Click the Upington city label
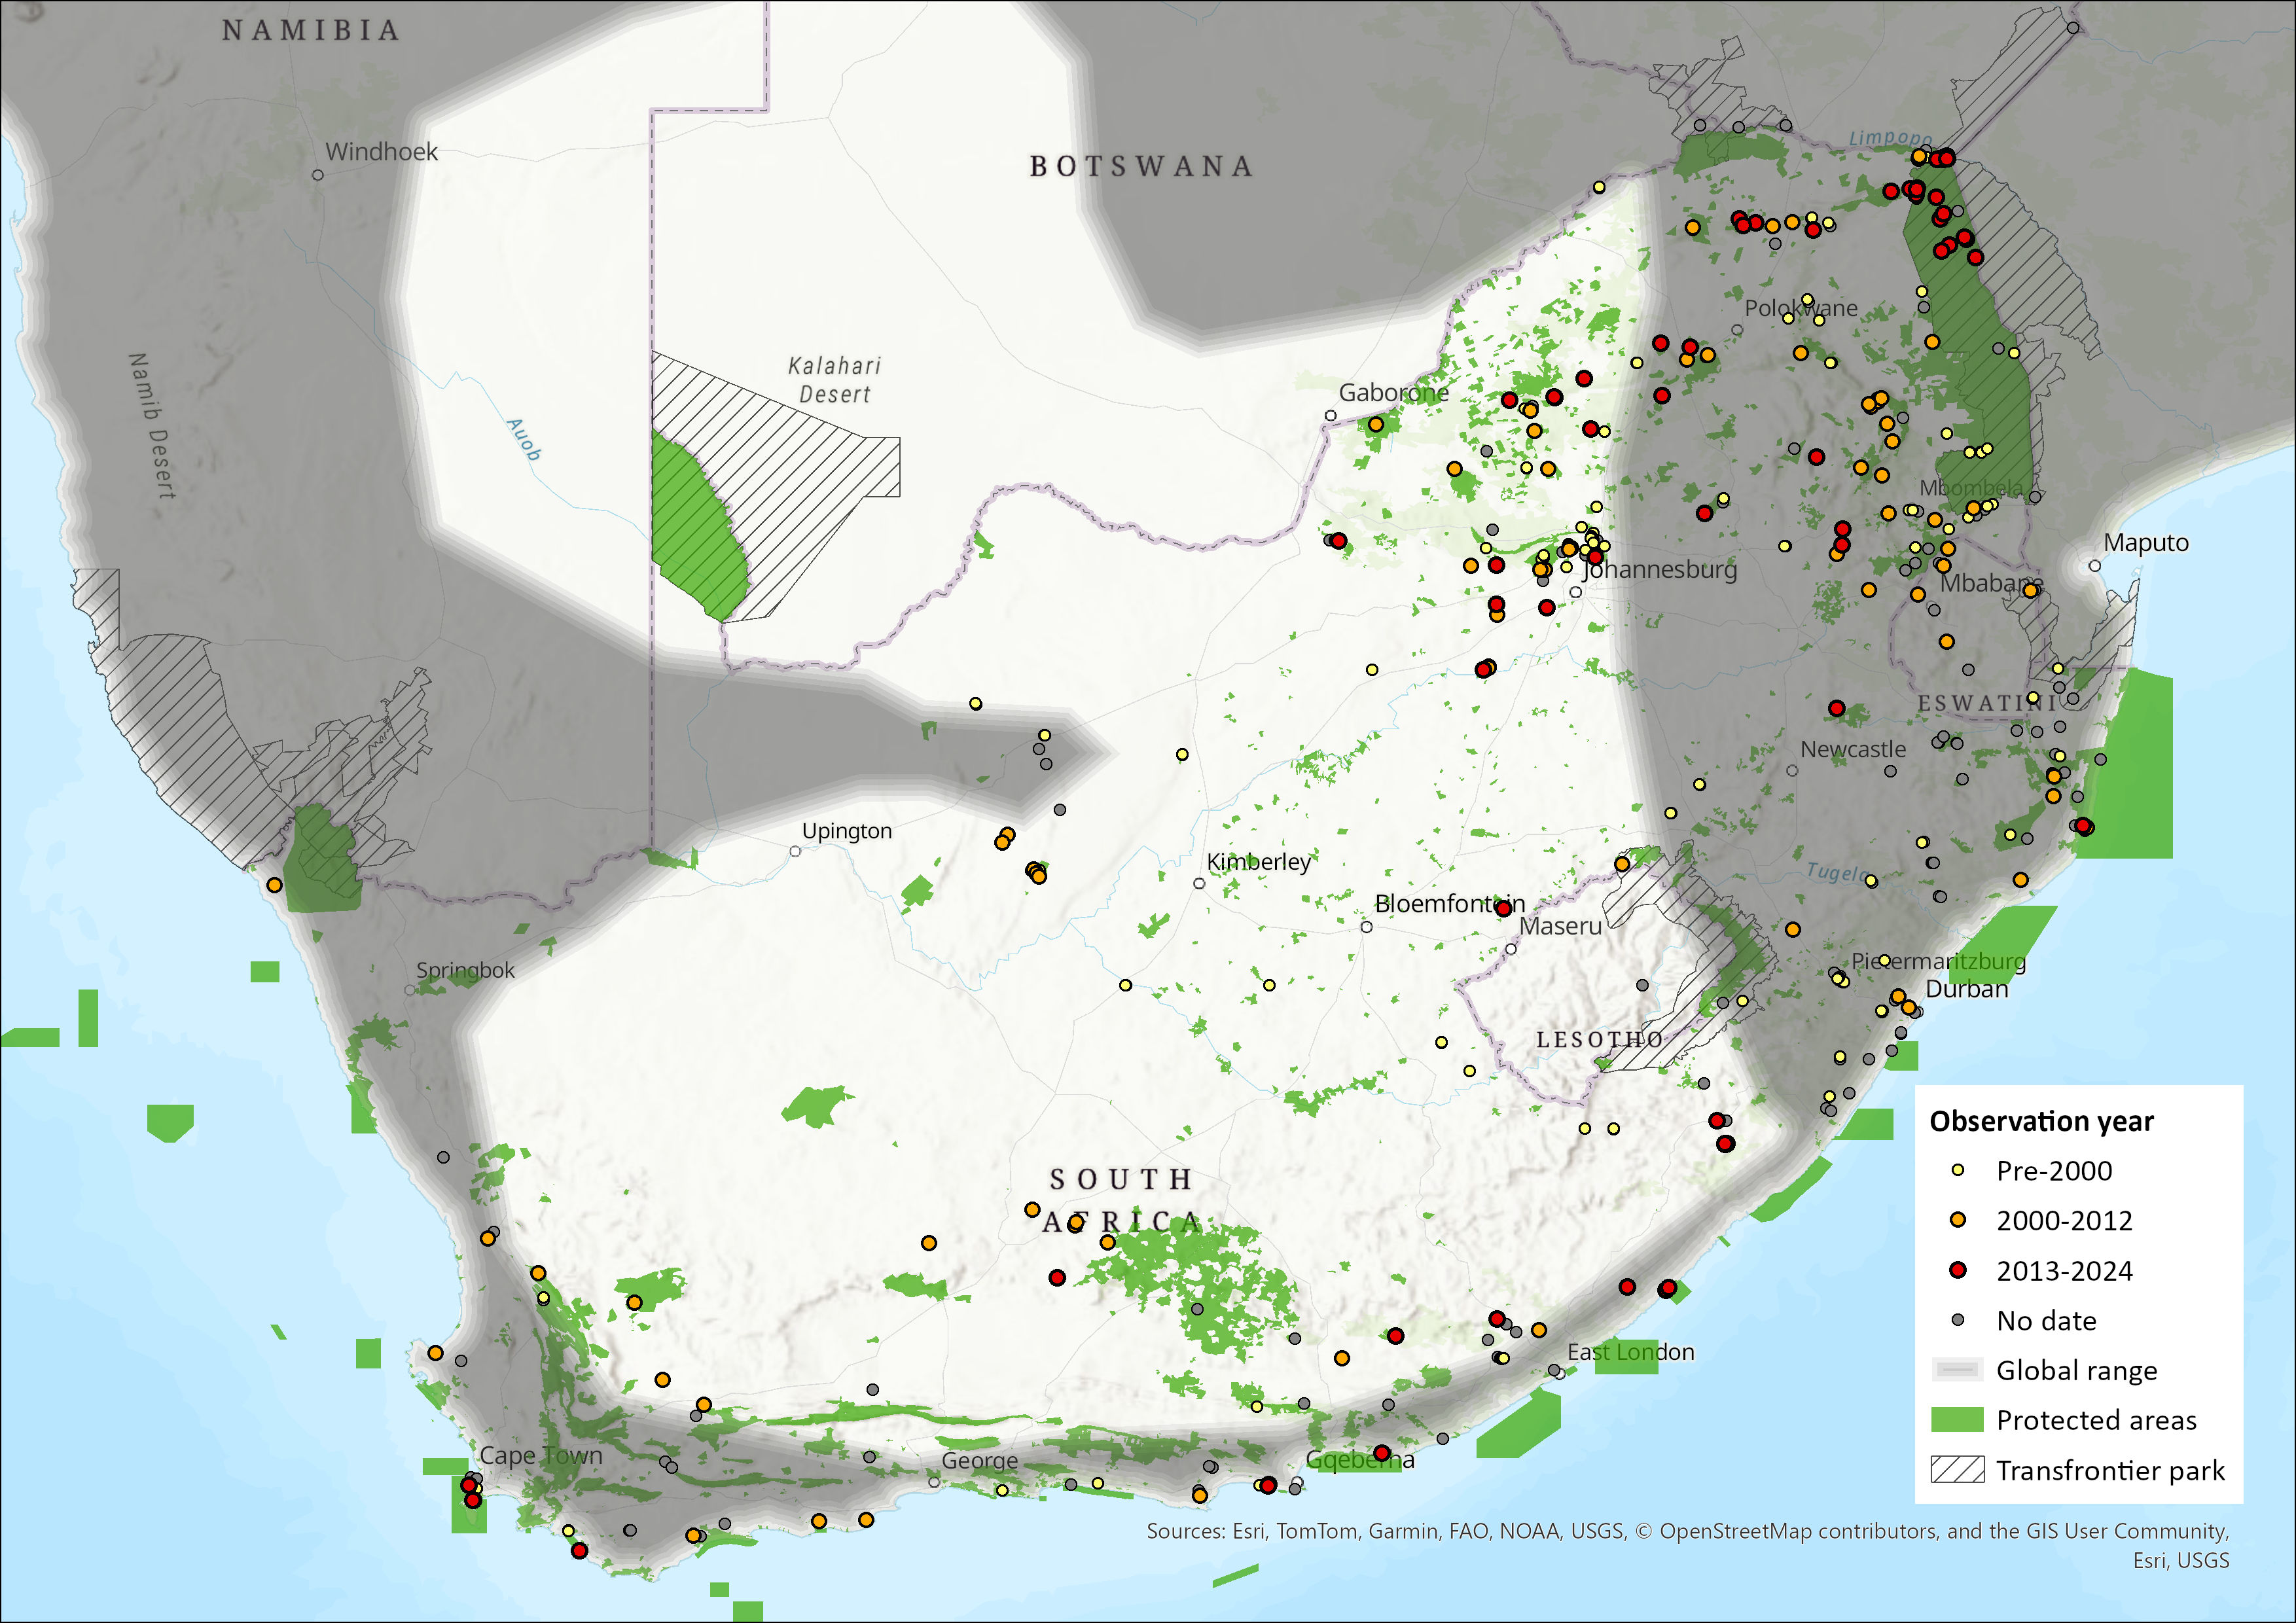 (x=847, y=831)
